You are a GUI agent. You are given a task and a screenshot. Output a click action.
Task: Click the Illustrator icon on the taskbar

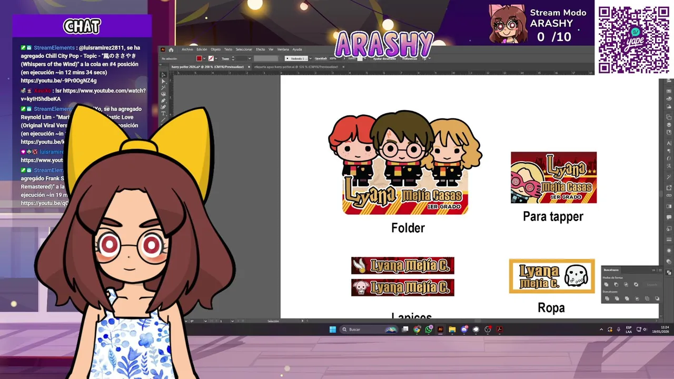(x=440, y=330)
